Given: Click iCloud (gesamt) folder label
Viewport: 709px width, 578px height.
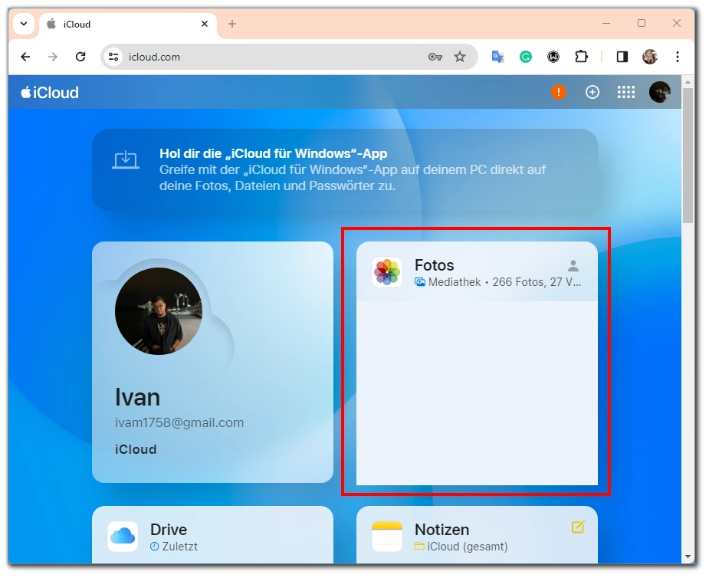Looking at the screenshot, I should click(x=467, y=547).
